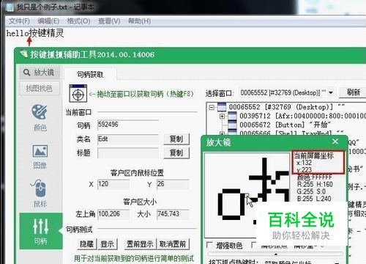Viewport: 366px width, 264px height.
Task: Click the empty 标题 field
Action: point(128,153)
